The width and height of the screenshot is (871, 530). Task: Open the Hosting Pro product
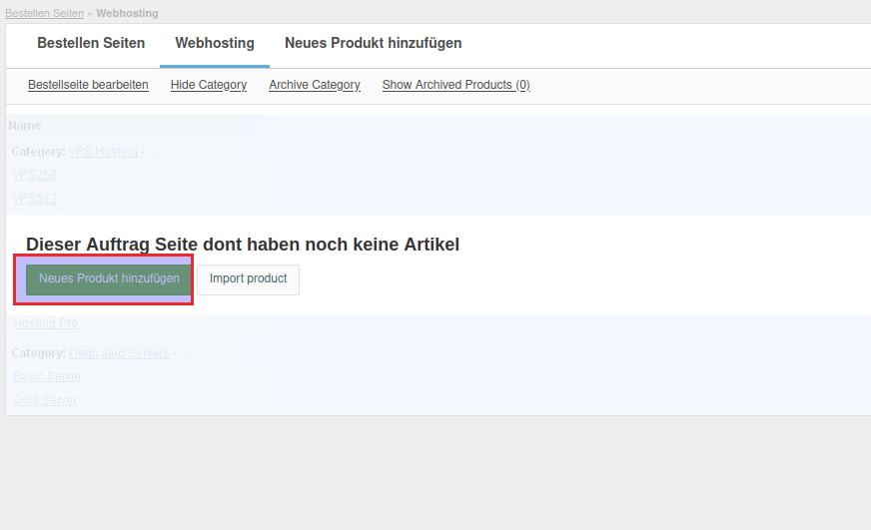pyautogui.click(x=45, y=323)
